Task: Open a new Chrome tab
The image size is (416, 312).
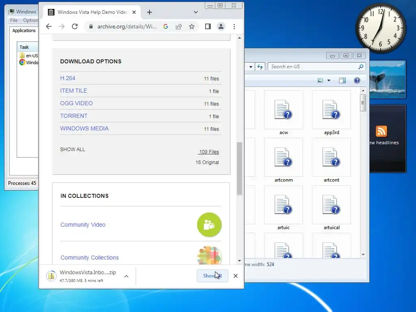Action: pyautogui.click(x=149, y=12)
